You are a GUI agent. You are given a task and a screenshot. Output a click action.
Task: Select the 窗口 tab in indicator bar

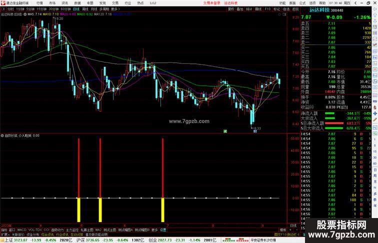click(12, 230)
